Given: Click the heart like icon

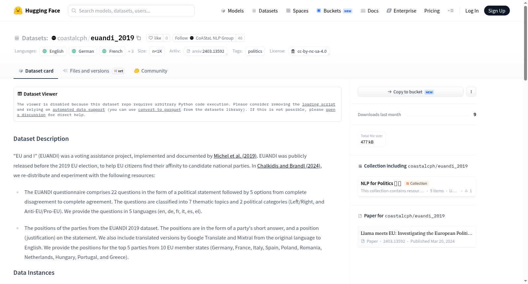Looking at the screenshot, I should (151, 38).
